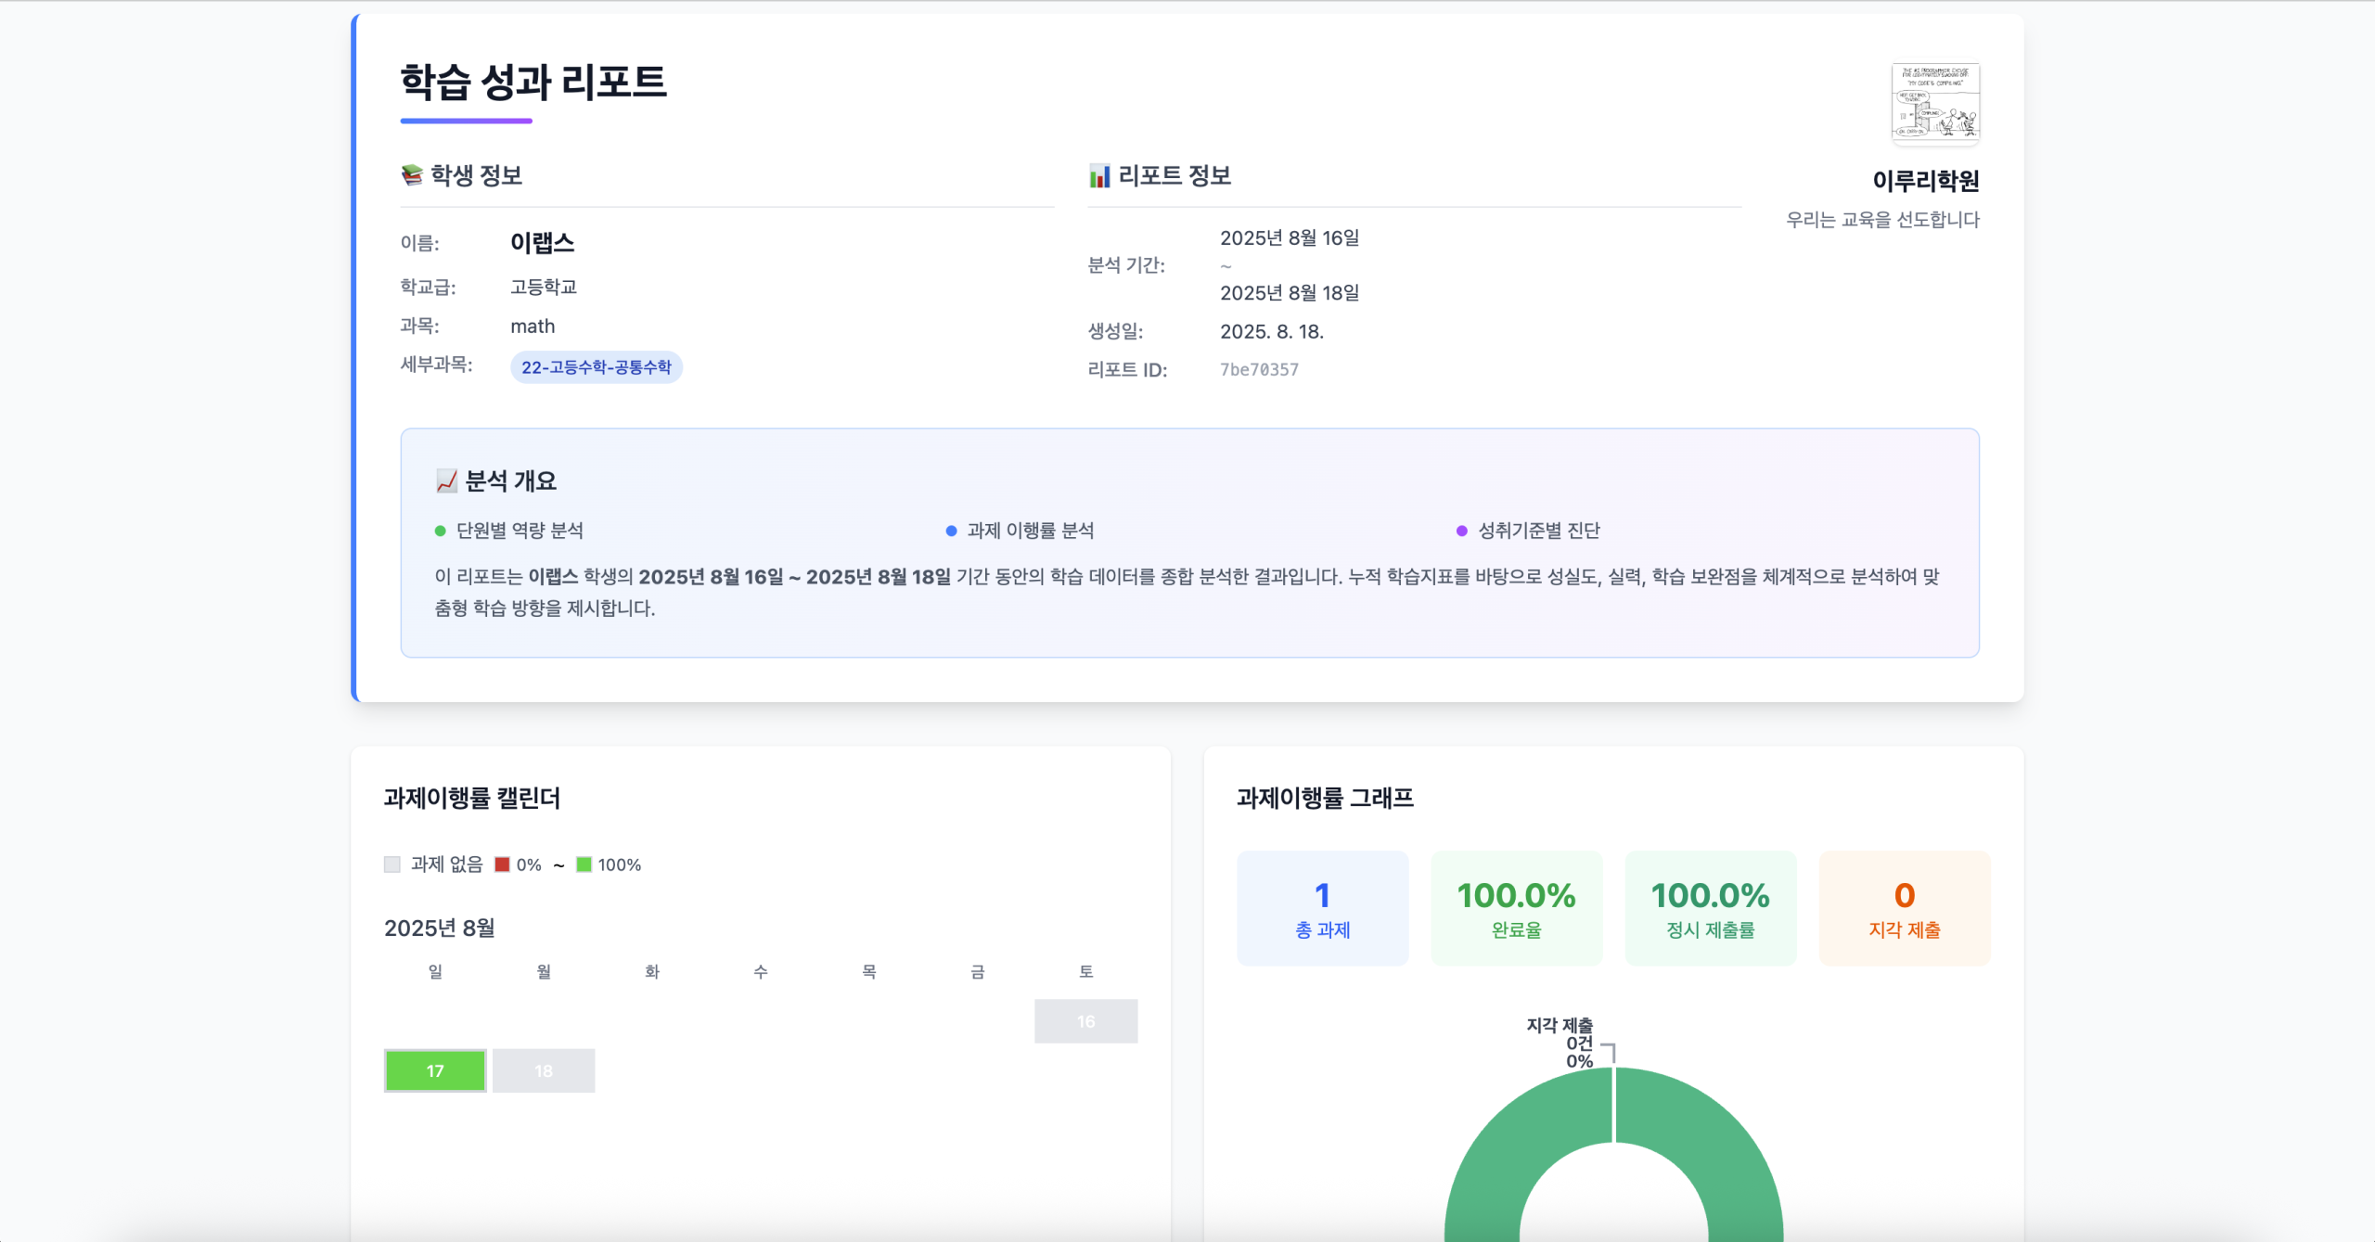Click the 총 과제 stat card
This screenshot has height=1242, width=2375.
click(1322, 908)
